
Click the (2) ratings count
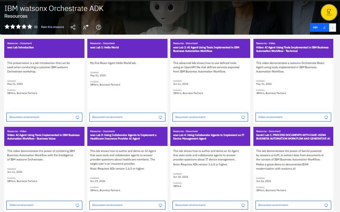(x=36, y=27)
